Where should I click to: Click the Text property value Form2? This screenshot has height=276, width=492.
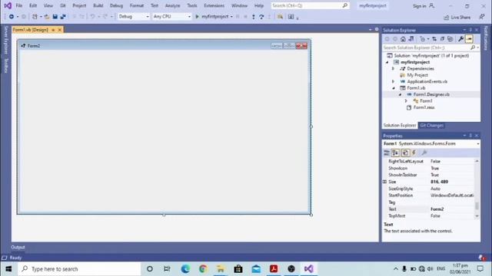tap(437, 209)
